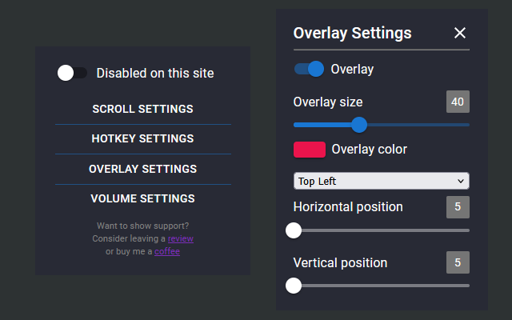This screenshot has height=320, width=512.
Task: Click the Vertical position value field
Action: [458, 262]
